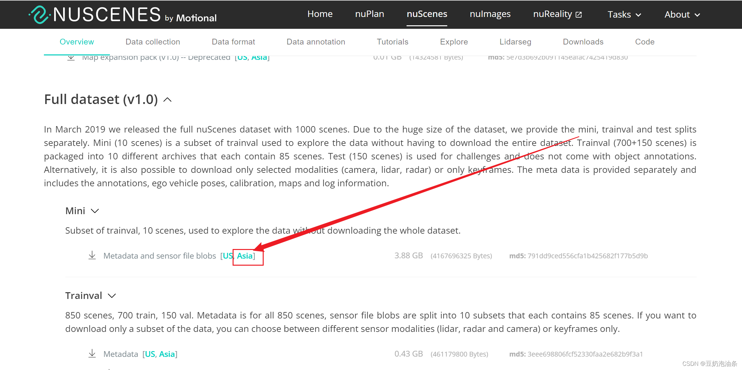Click download icon beside Trainval Metadata

92,354
